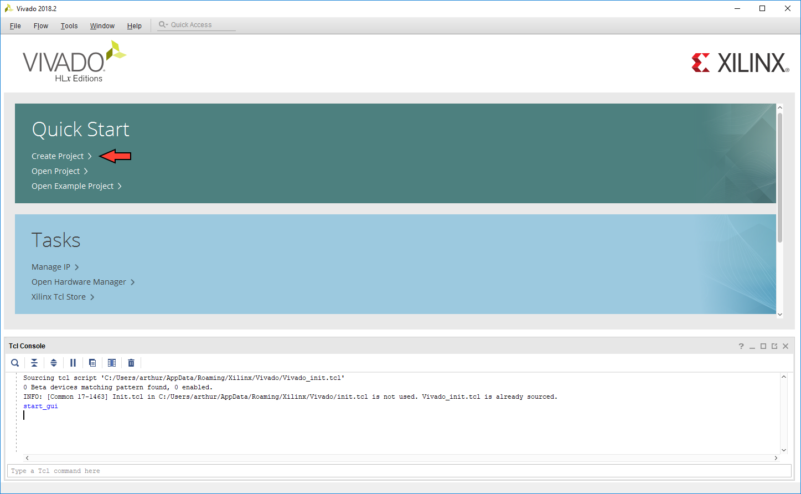The image size is (801, 494).
Task: Click '0 Beta devices matching pattern' console line
Action: (118, 387)
